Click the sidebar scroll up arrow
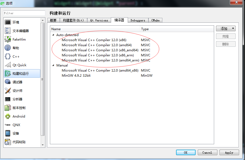The height and width of the screenshot is (160, 245). pyautogui.click(x=43, y=20)
